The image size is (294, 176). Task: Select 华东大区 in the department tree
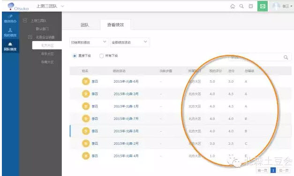[x=47, y=54]
